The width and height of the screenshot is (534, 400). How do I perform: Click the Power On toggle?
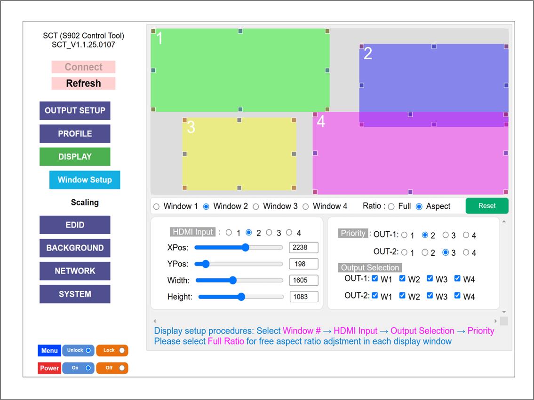pyautogui.click(x=79, y=368)
